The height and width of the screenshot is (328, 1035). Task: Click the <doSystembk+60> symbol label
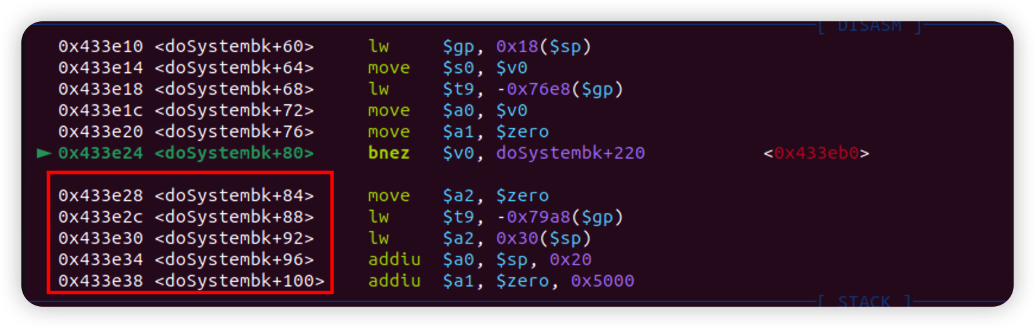[x=234, y=47]
